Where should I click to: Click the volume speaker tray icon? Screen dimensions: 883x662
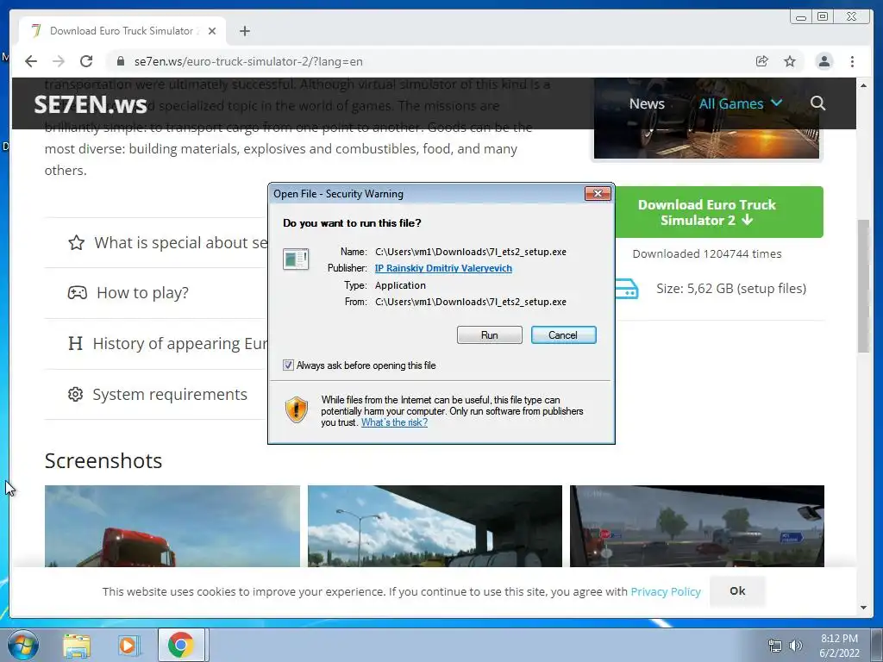[795, 646]
